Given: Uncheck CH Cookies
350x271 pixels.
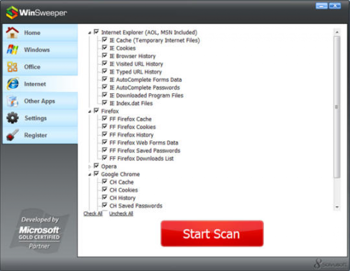Looking at the screenshot, I should tap(105, 189).
